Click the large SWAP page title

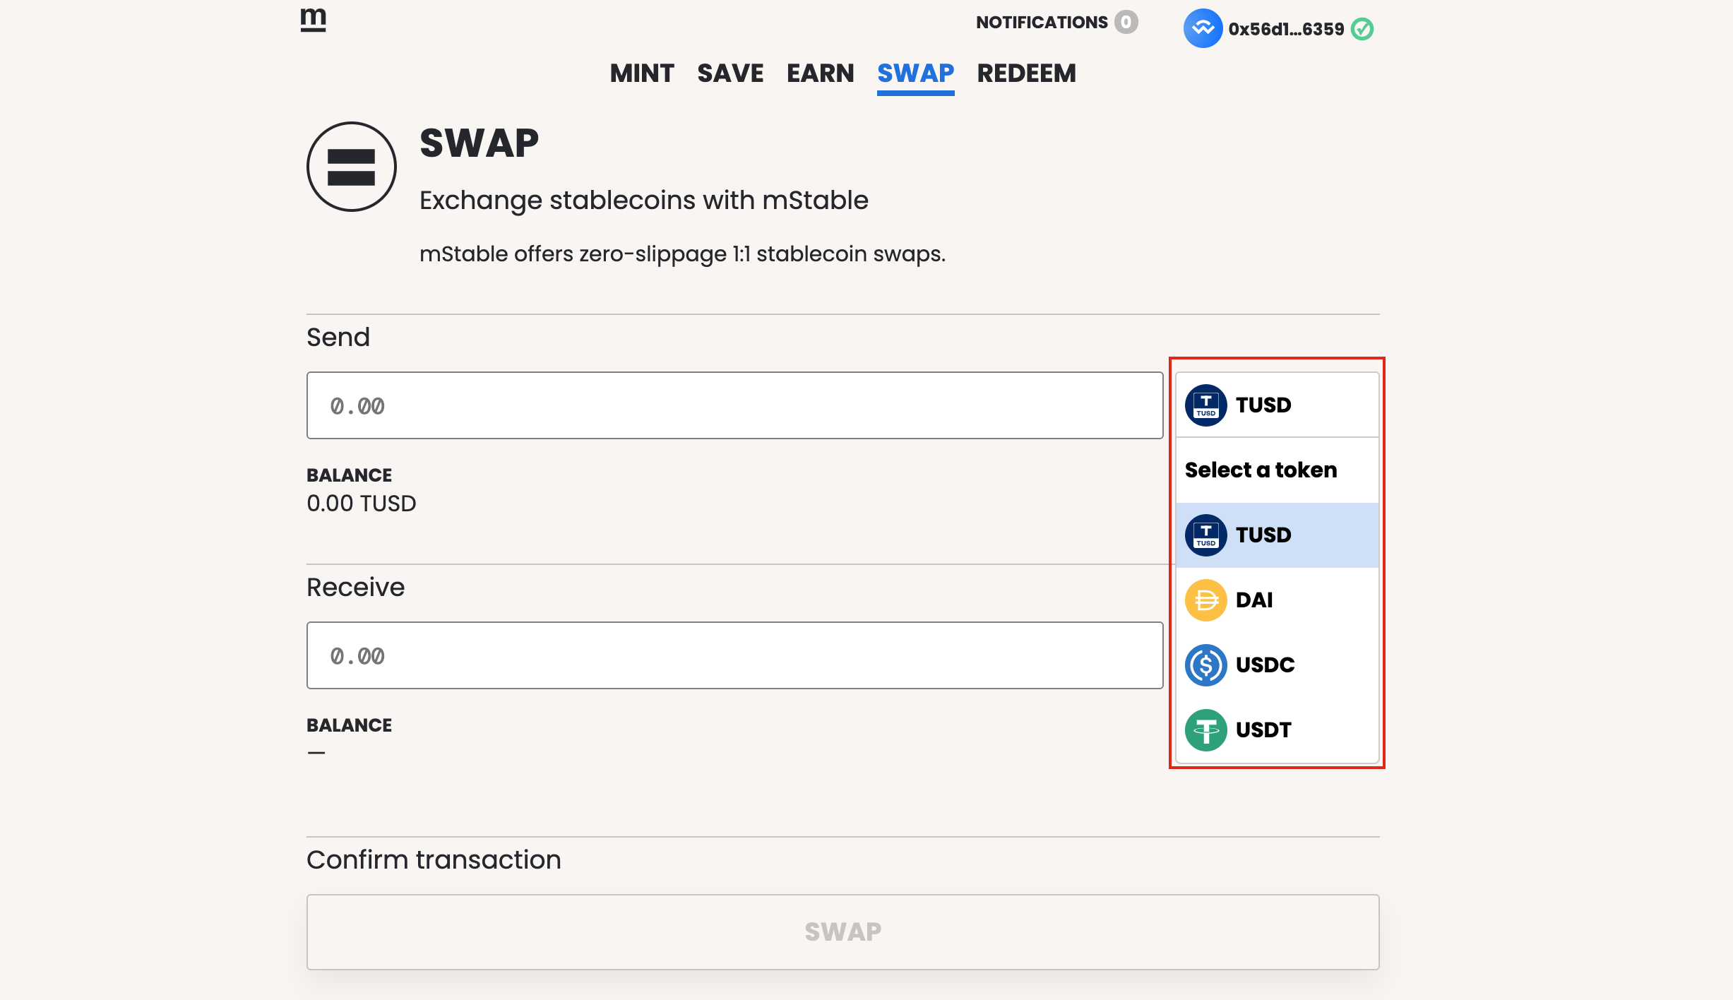[x=479, y=143]
